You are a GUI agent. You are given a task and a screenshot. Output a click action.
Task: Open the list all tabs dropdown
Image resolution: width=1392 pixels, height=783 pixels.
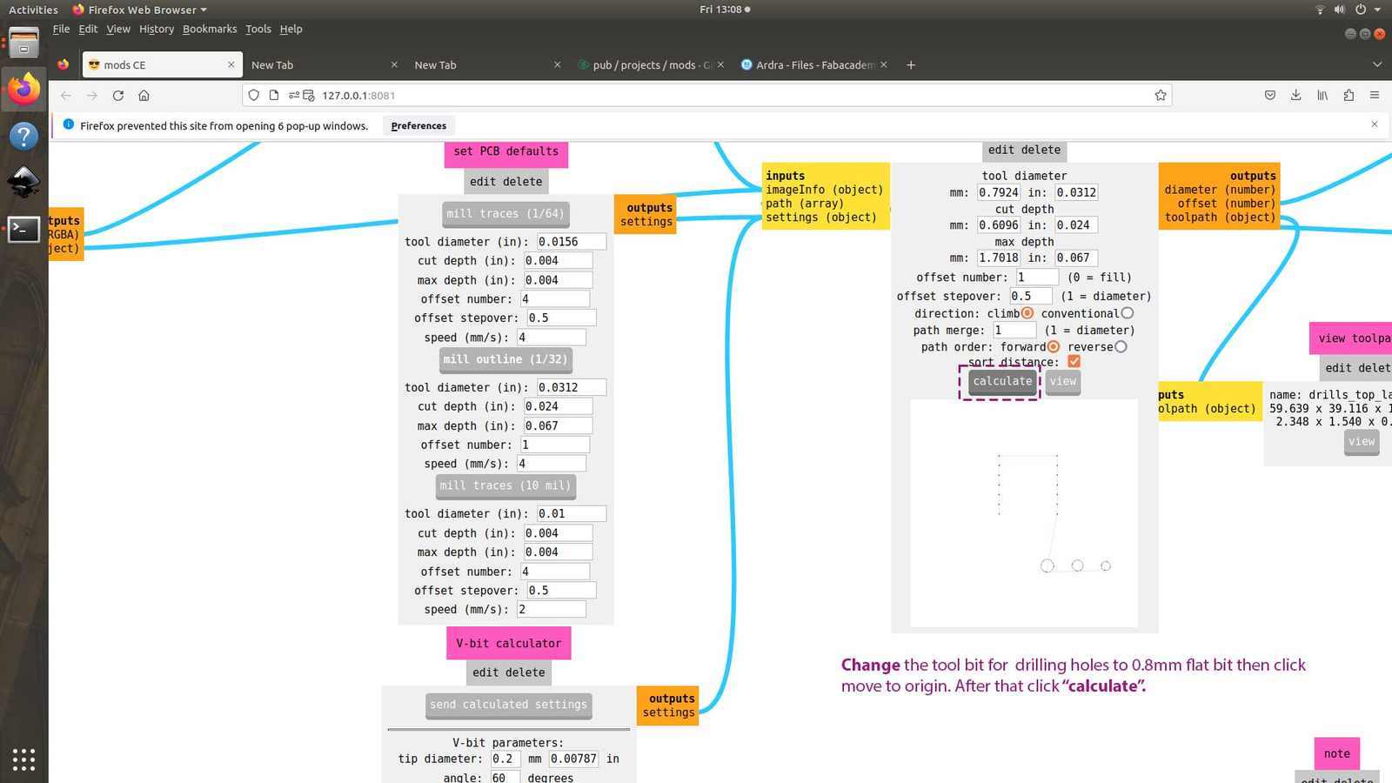tap(1377, 64)
